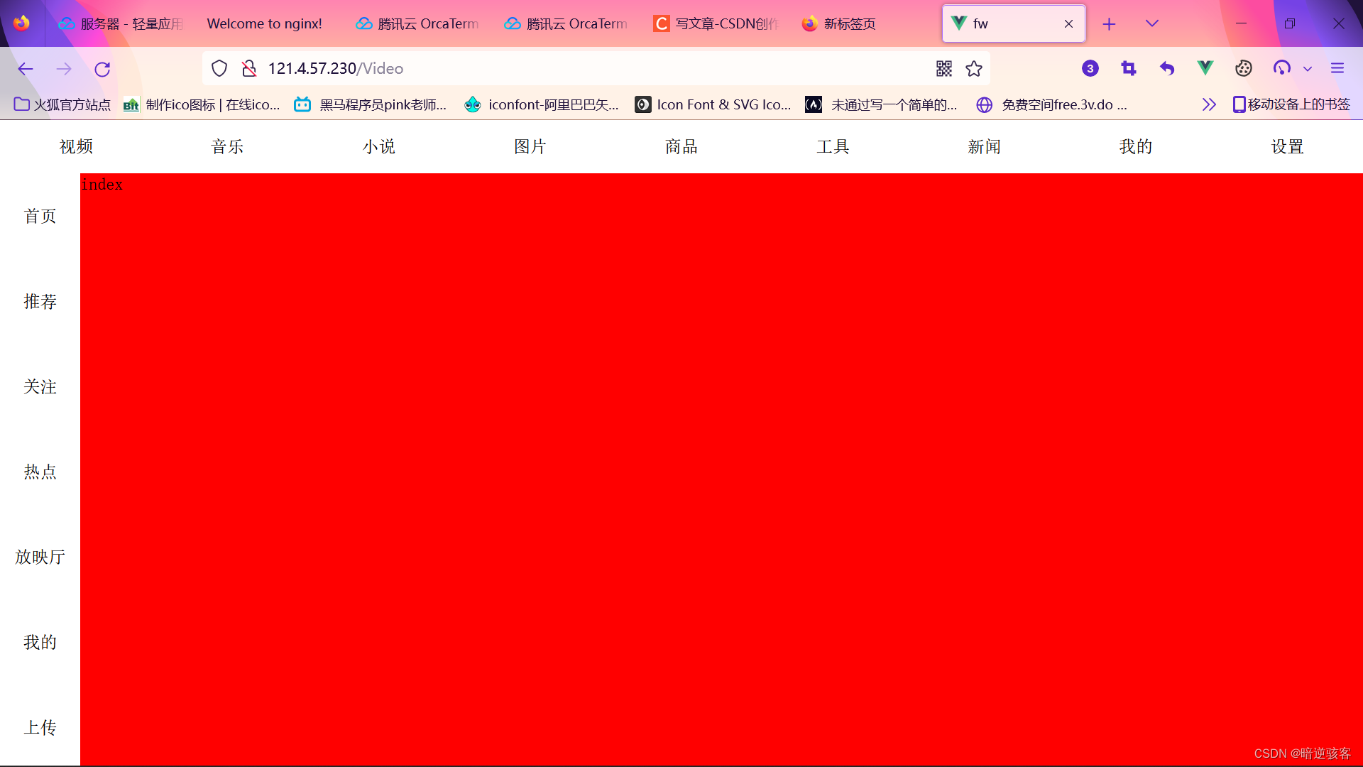This screenshot has width=1363, height=767.
Task: Reload the current page
Action: coord(102,69)
